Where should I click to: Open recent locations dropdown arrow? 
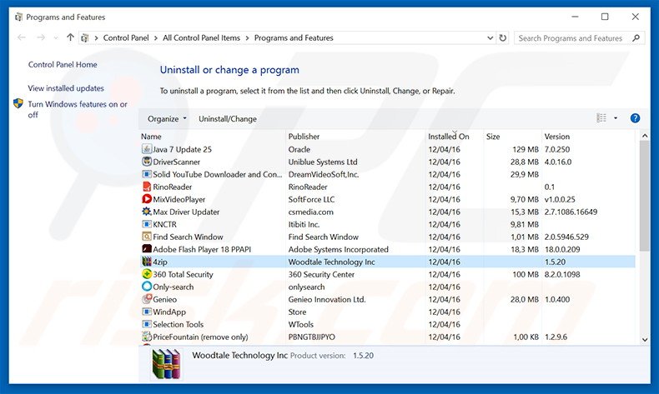tap(56, 37)
